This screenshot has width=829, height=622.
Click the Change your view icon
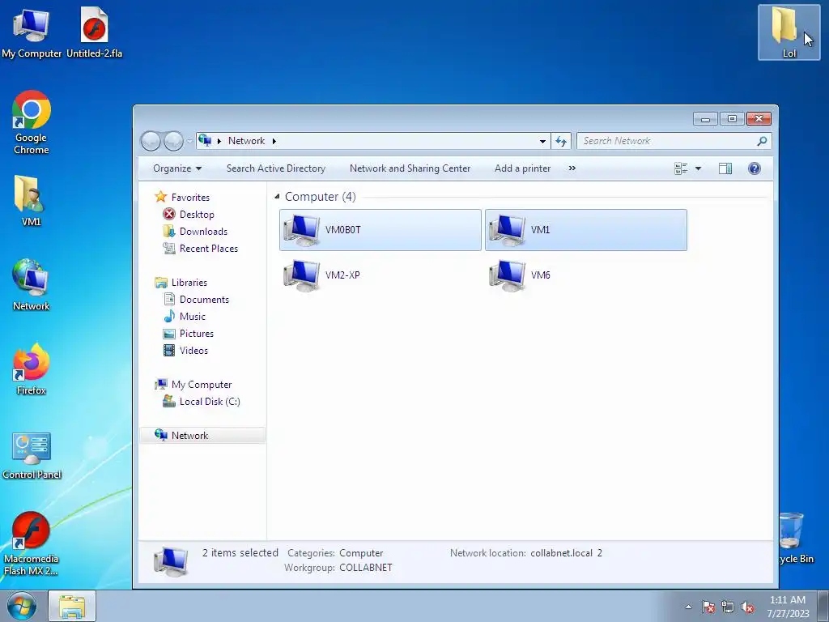coord(681,168)
